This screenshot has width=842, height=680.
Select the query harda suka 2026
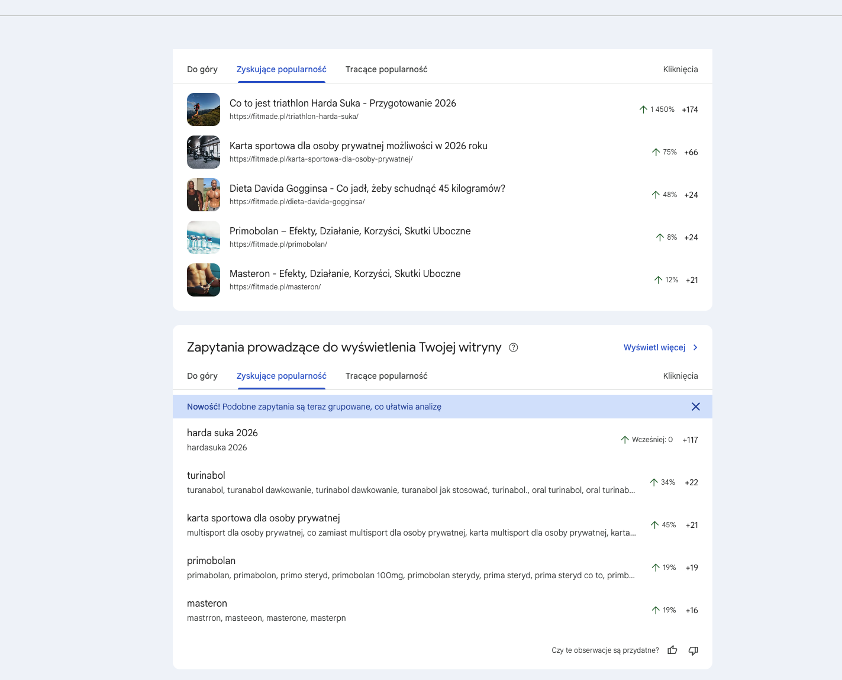(222, 433)
